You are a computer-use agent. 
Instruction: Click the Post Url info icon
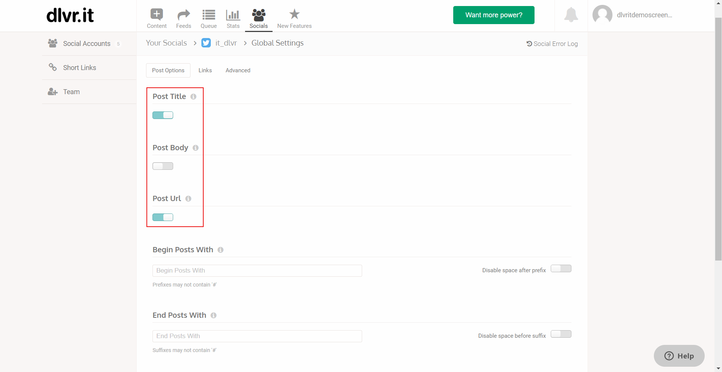[189, 199]
